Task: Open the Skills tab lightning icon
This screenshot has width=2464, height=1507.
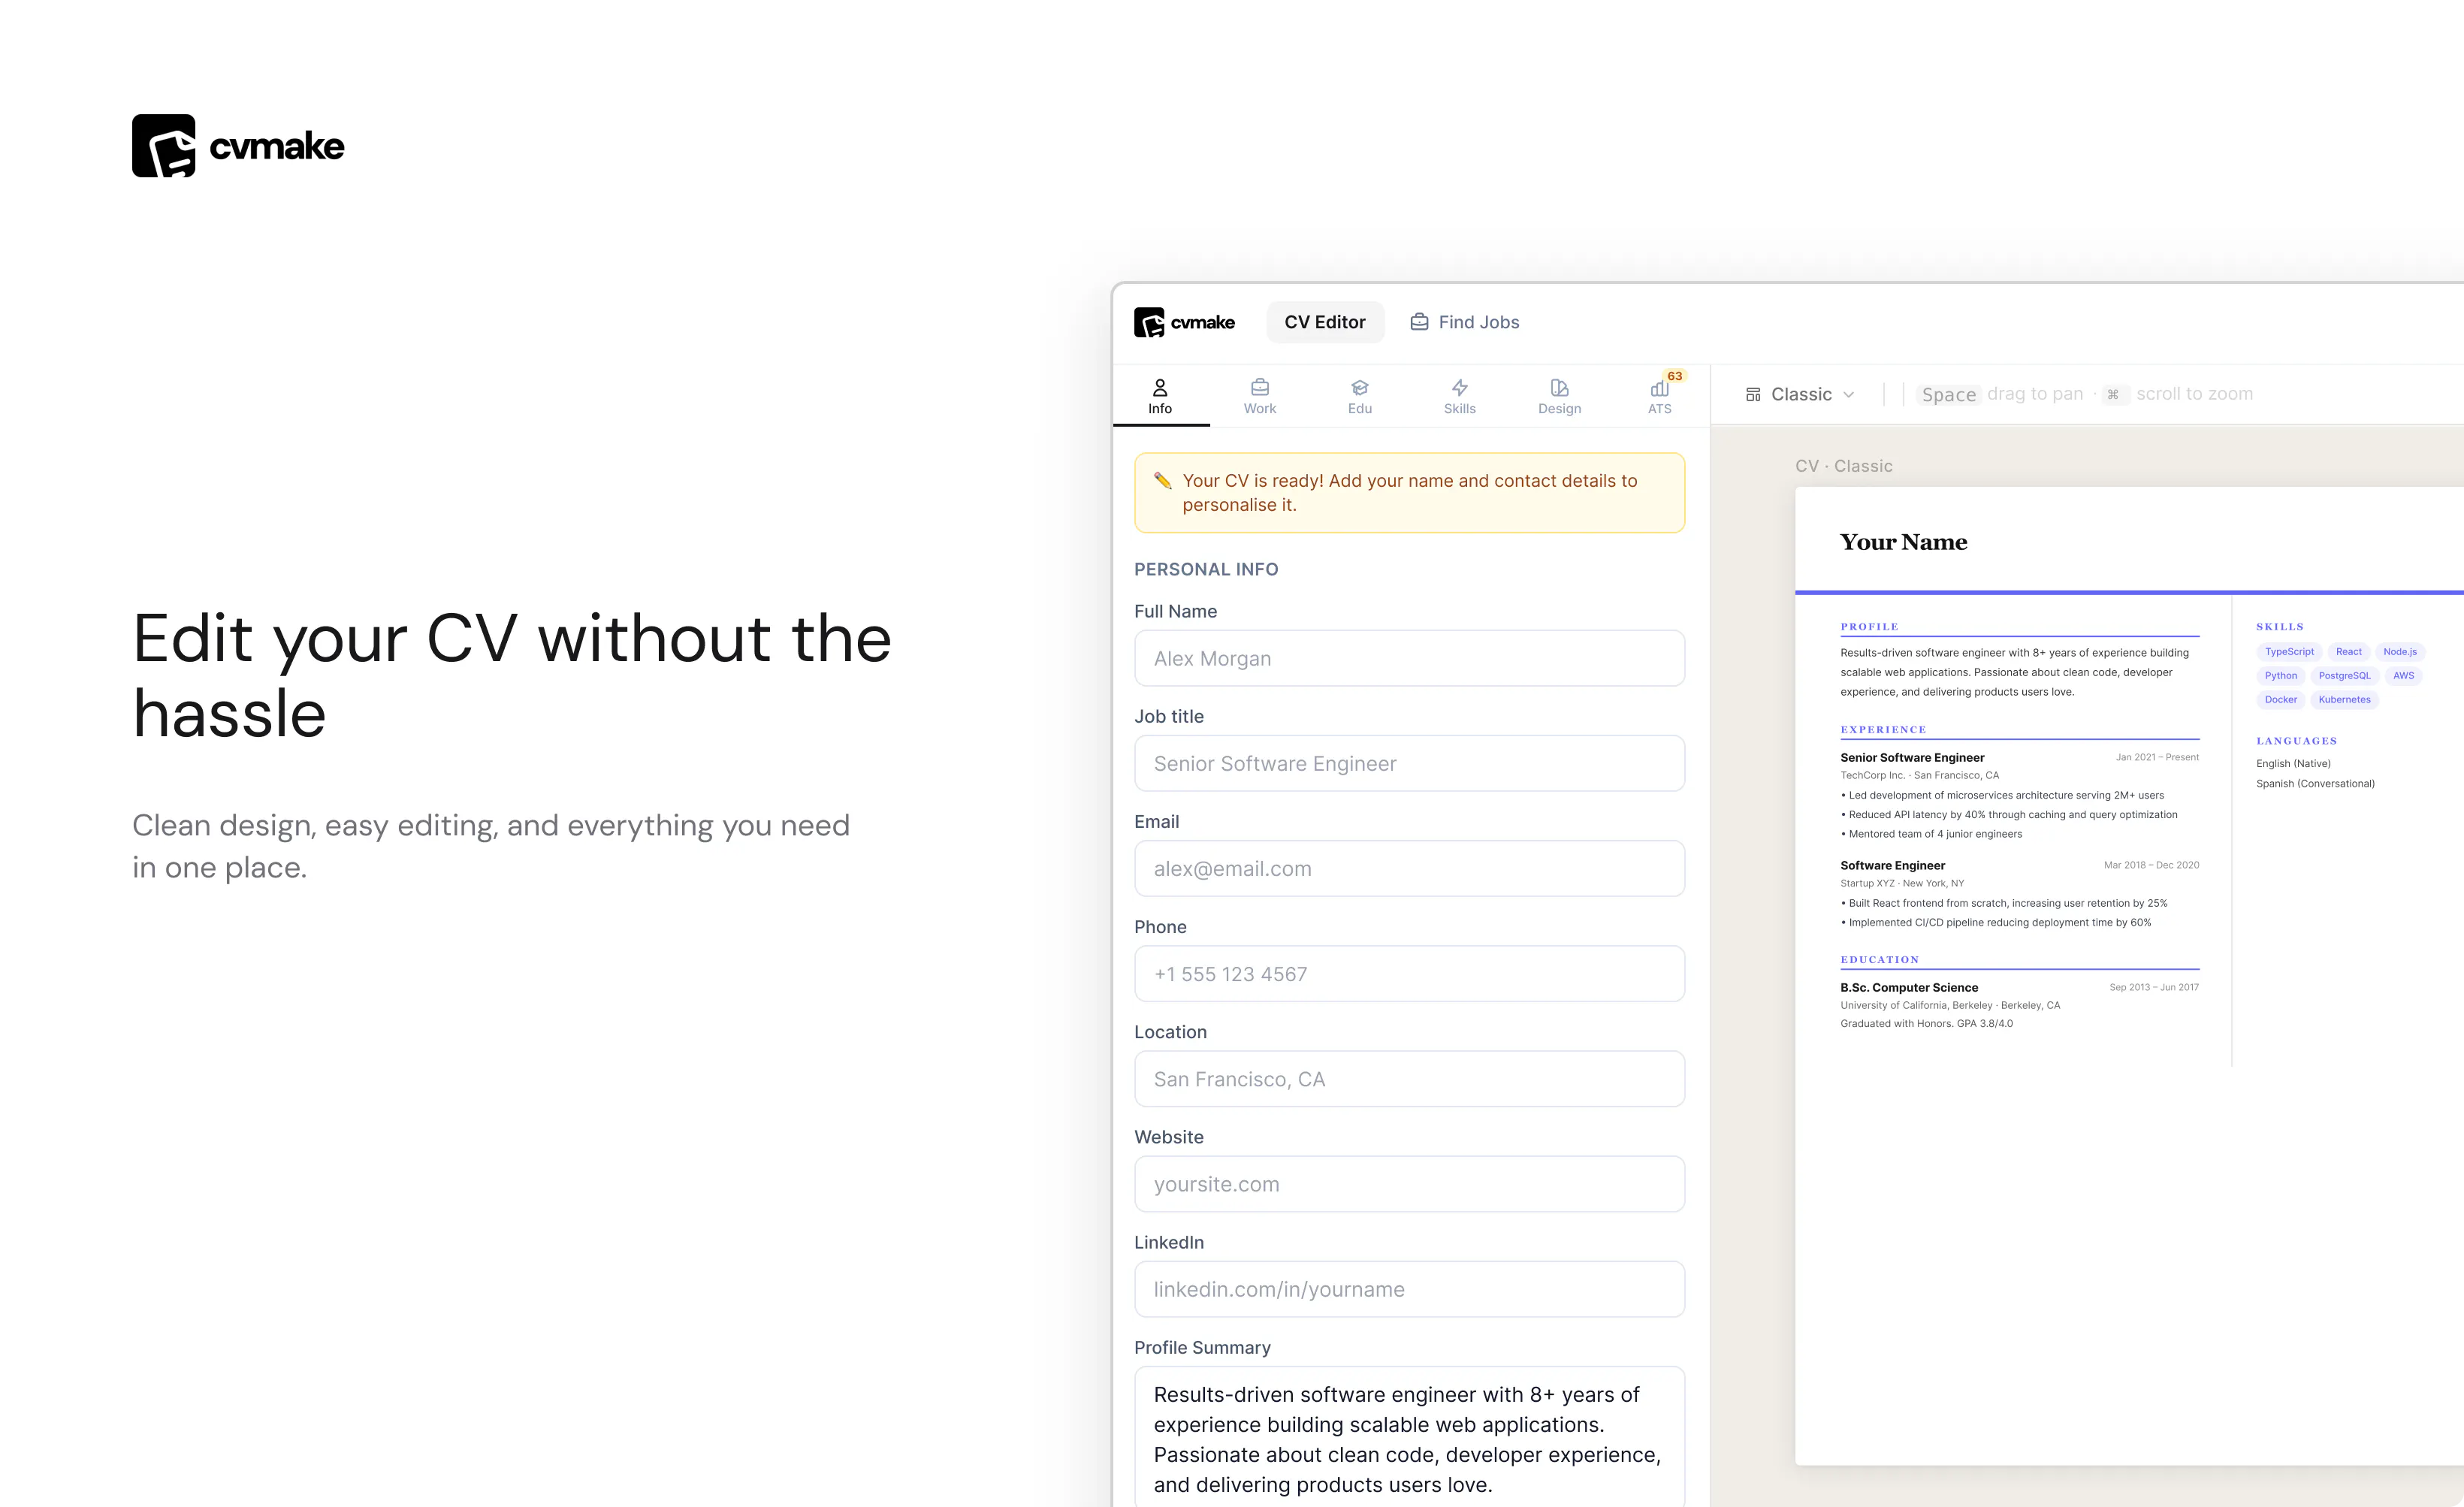Action: 1460,387
